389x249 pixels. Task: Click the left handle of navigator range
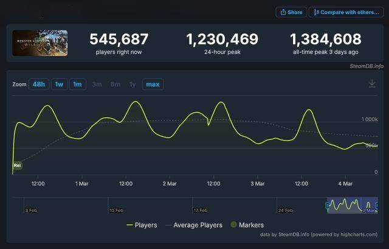327,206
